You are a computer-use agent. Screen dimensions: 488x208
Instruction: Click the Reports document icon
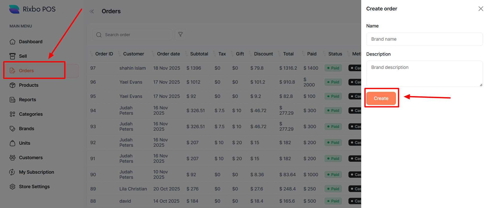coord(12,100)
